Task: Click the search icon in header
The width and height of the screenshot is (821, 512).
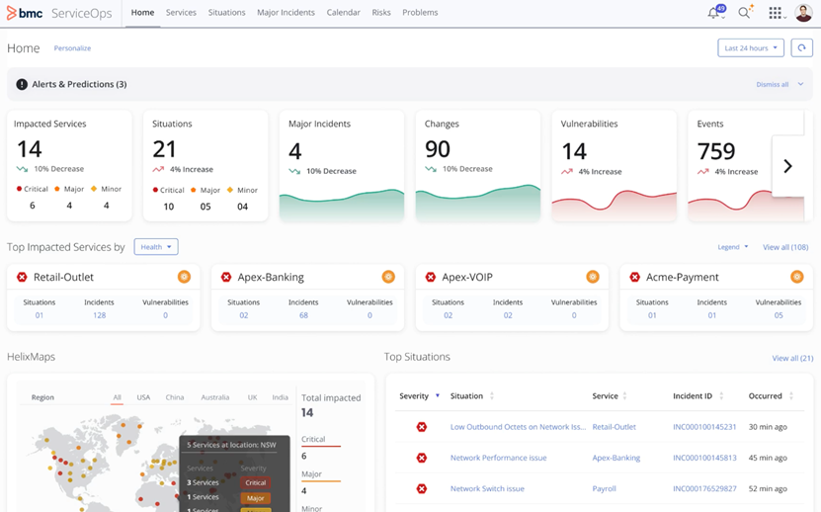Action: pyautogui.click(x=745, y=13)
